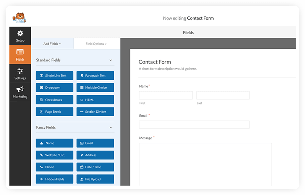Insert a Paragraph Text field
The height and width of the screenshot is (195, 305).
pos(95,75)
